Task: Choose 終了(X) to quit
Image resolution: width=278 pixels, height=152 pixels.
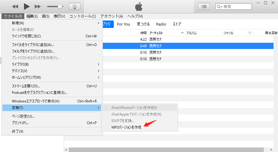Action: [52, 132]
